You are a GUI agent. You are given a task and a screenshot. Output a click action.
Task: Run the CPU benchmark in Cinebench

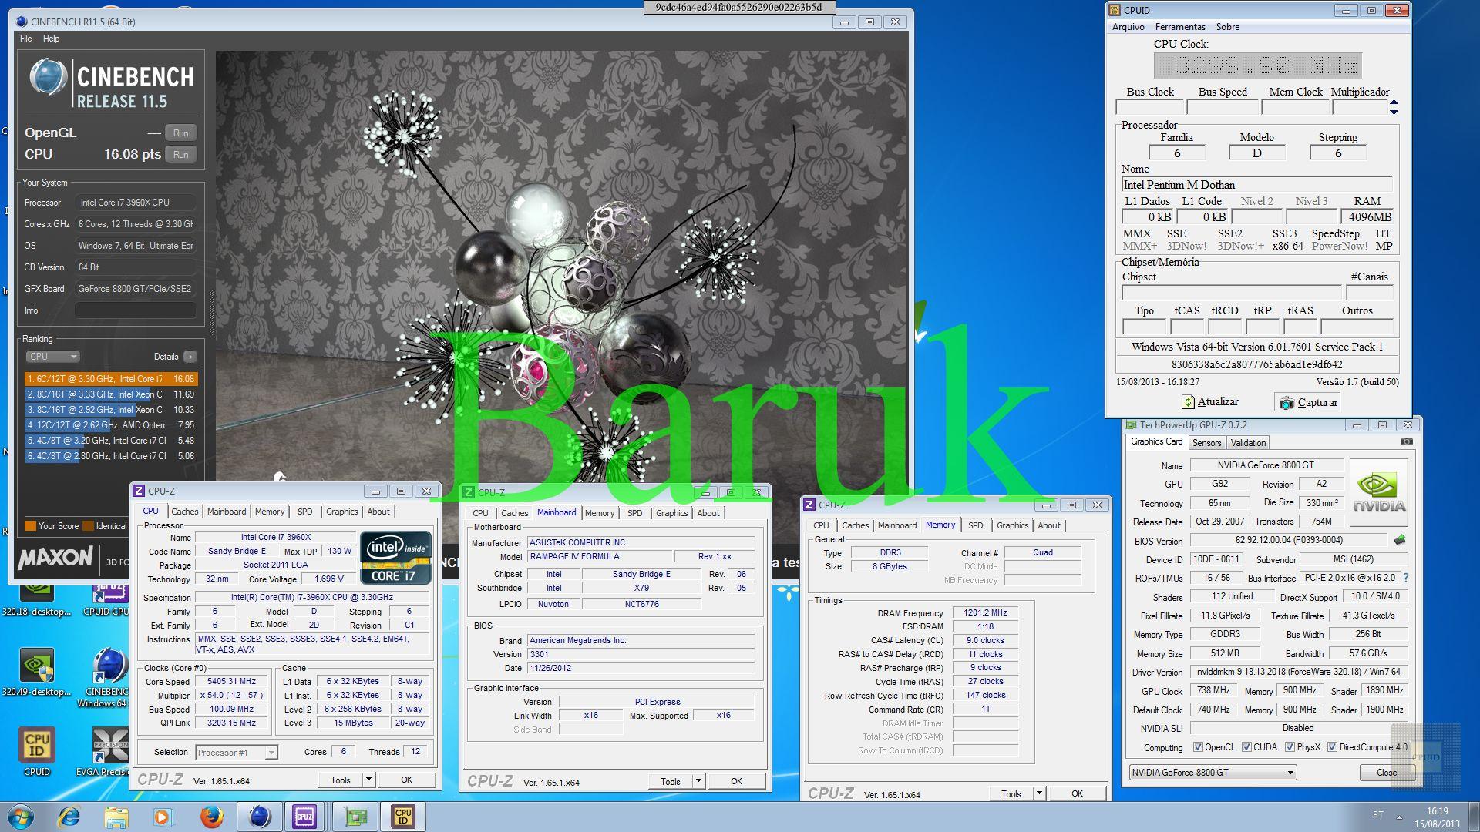[180, 155]
